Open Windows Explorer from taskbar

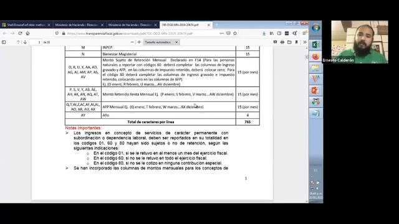[x=315, y=68]
